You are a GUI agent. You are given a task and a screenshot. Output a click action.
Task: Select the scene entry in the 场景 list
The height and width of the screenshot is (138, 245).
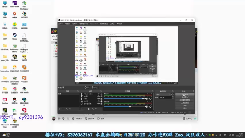coord(68,94)
